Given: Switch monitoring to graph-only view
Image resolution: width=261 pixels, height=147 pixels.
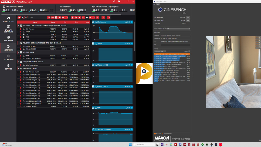Looking at the screenshot, I should click(x=26, y=18).
